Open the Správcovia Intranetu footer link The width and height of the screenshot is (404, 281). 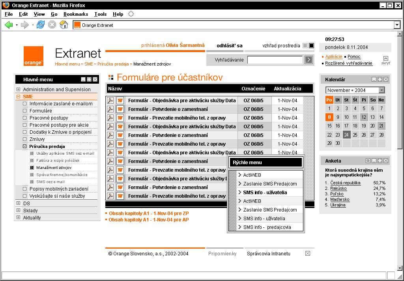(268, 254)
